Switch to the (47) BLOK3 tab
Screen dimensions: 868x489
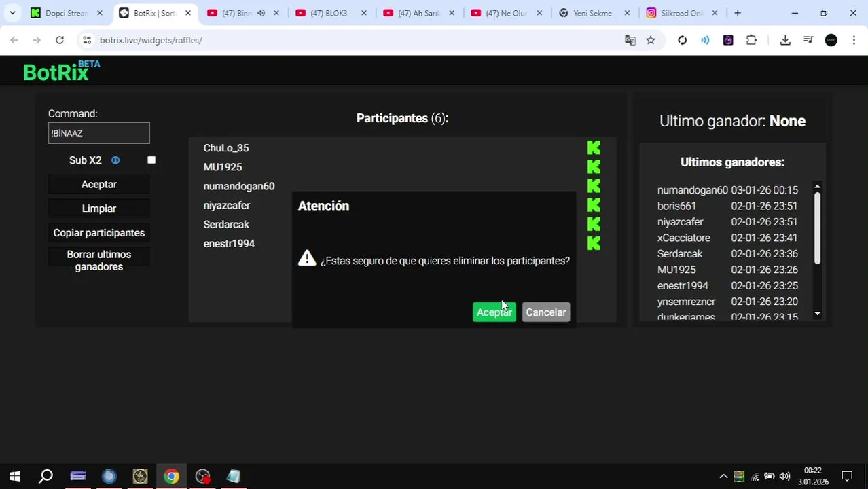[x=331, y=13]
